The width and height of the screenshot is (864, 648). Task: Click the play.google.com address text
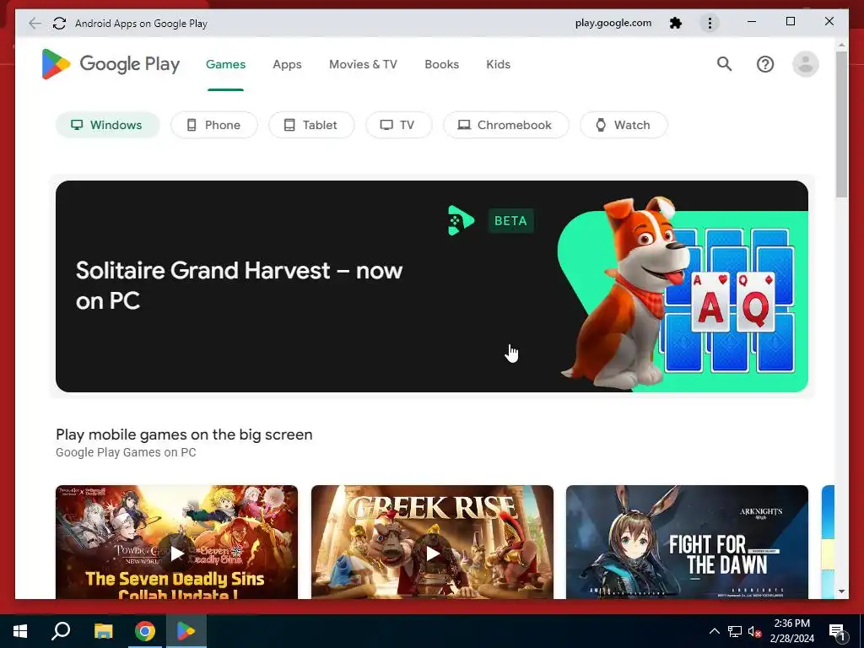pyautogui.click(x=613, y=23)
